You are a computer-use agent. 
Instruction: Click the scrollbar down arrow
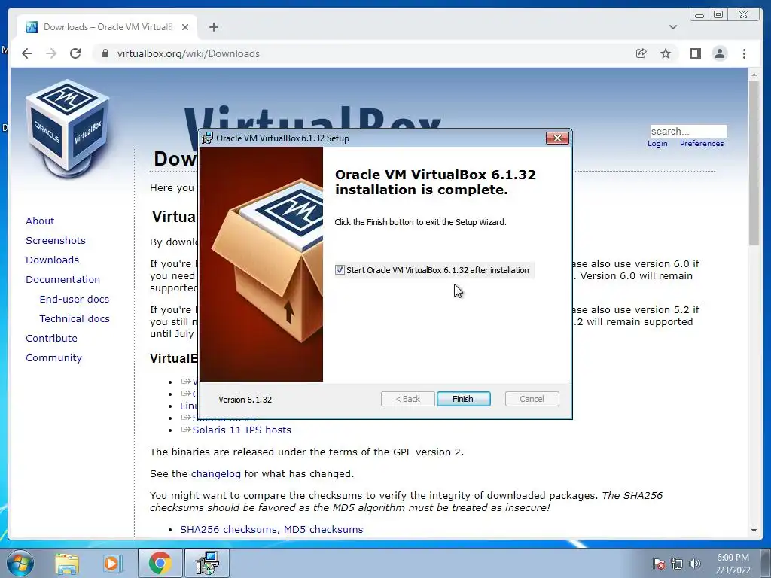(x=754, y=531)
